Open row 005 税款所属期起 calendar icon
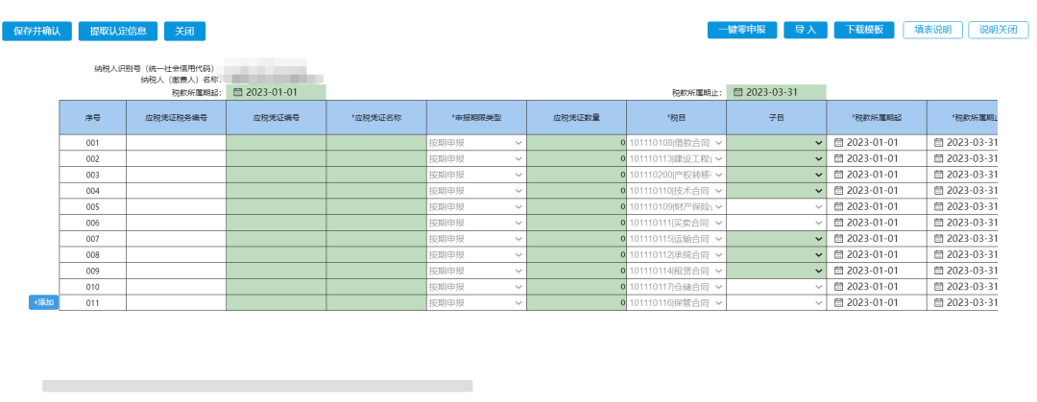The height and width of the screenshot is (402, 1037). [x=838, y=206]
